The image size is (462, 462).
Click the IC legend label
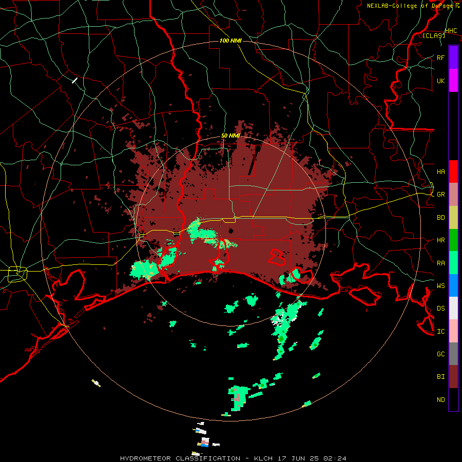tap(440, 332)
